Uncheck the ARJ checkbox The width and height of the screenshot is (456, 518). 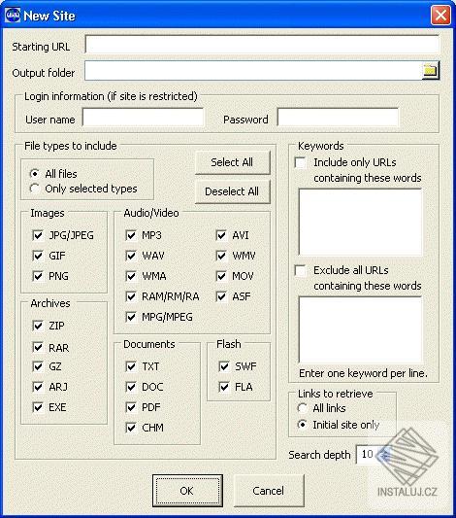tap(38, 387)
